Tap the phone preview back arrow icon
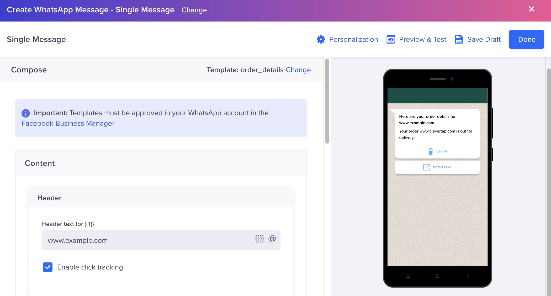Viewport: 551px width, 296px height. click(467, 276)
